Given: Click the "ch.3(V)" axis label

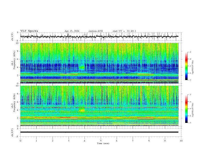Looking at the screenshot, I should [12, 132].
